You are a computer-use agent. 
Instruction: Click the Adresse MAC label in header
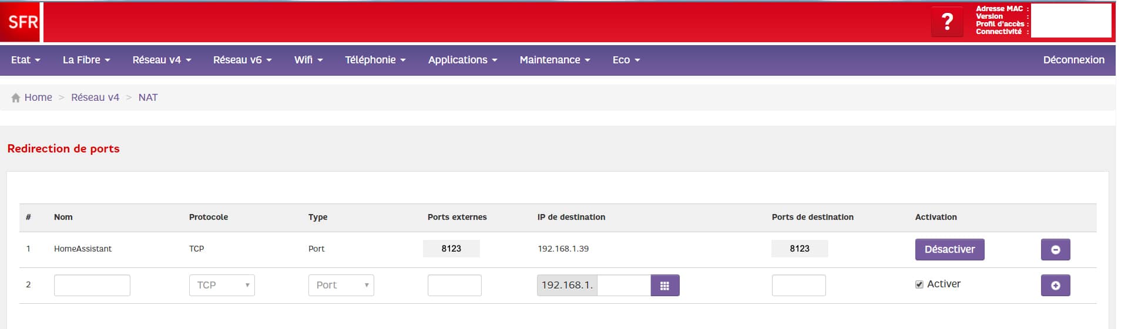(x=999, y=9)
